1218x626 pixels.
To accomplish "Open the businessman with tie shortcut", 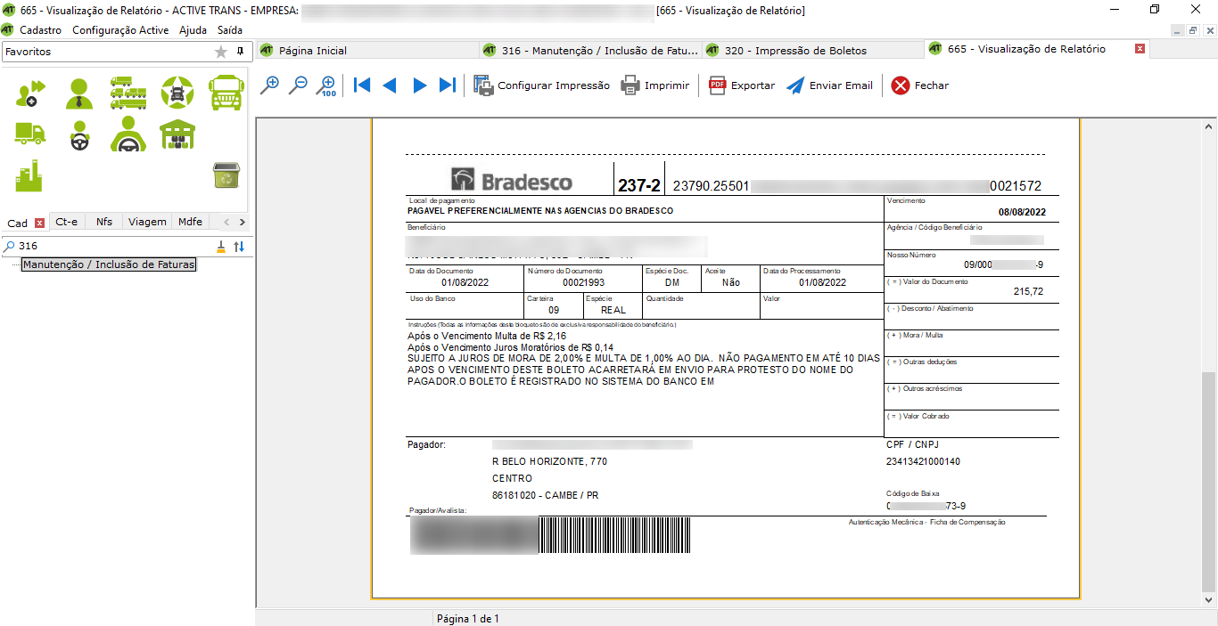I will (x=79, y=93).
